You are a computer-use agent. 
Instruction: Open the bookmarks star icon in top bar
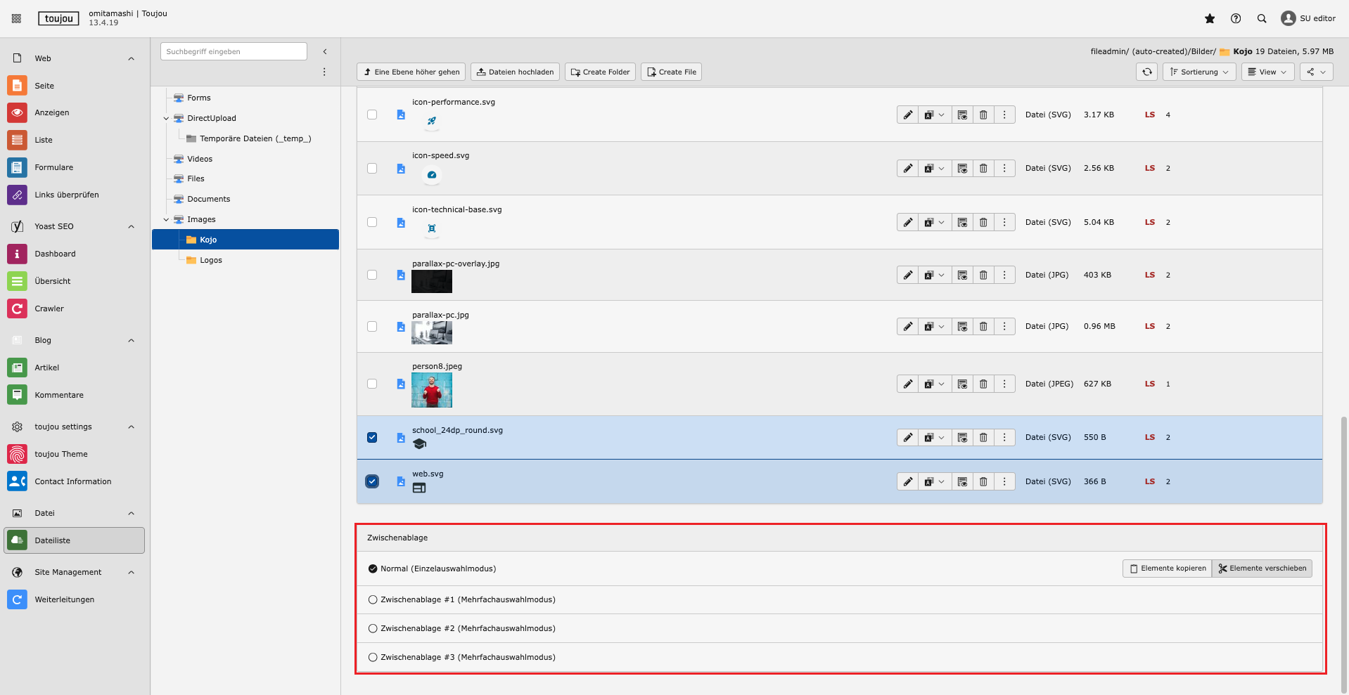[x=1210, y=19]
